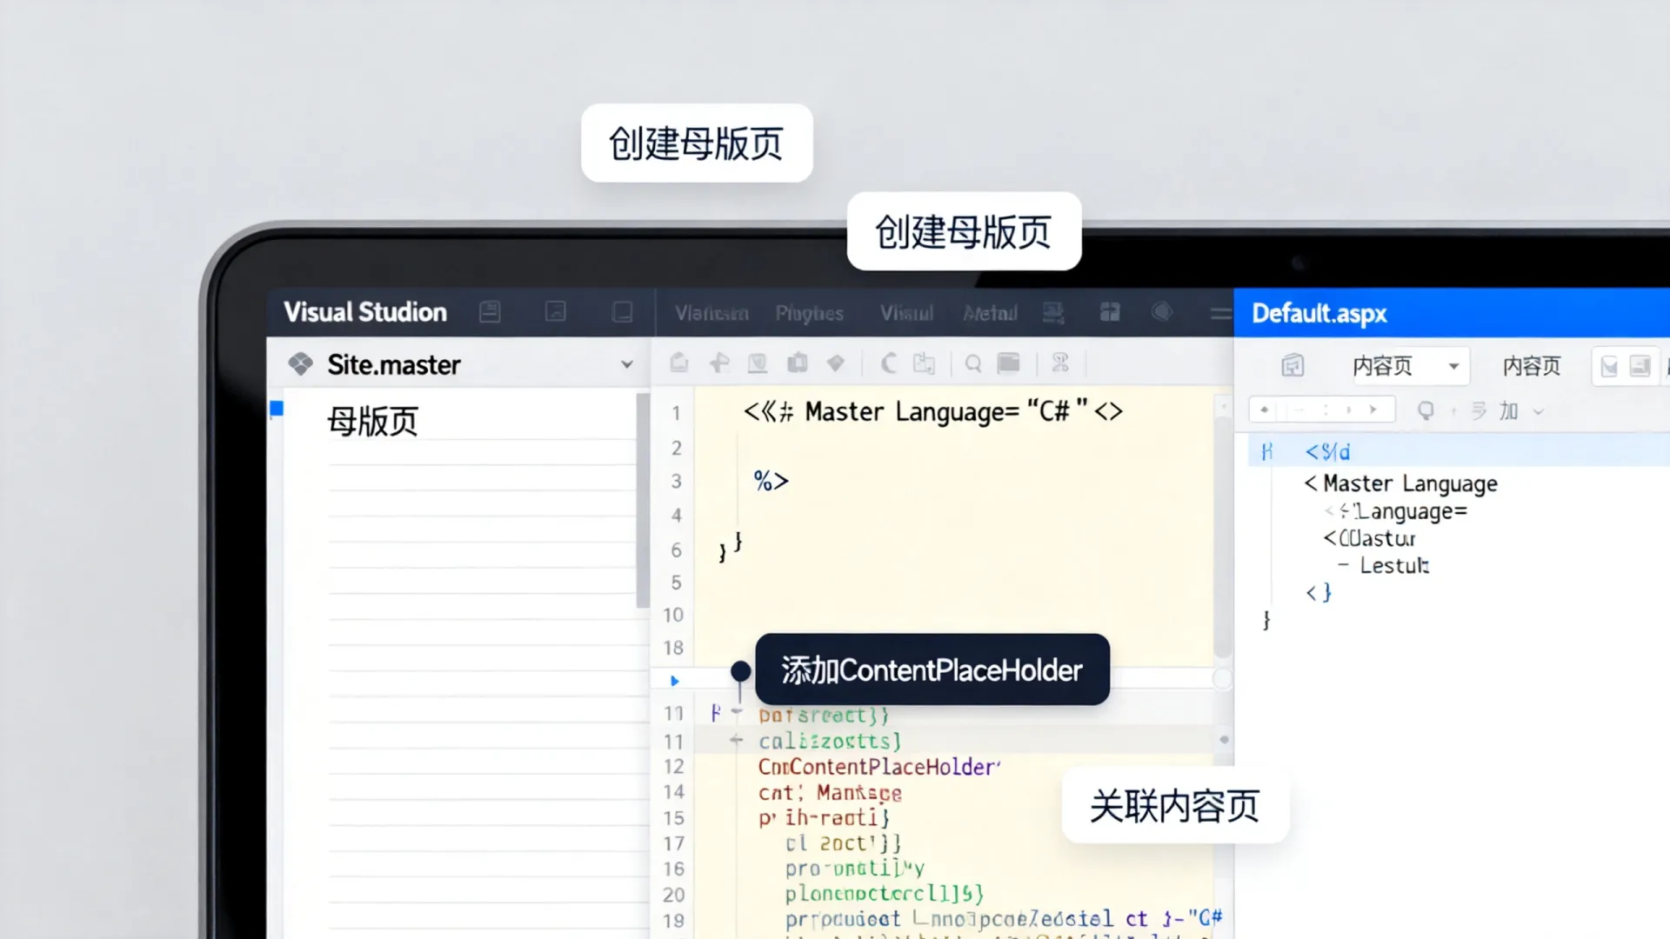Open the Vlanam menu
This screenshot has height=939, width=1670.
(x=711, y=313)
